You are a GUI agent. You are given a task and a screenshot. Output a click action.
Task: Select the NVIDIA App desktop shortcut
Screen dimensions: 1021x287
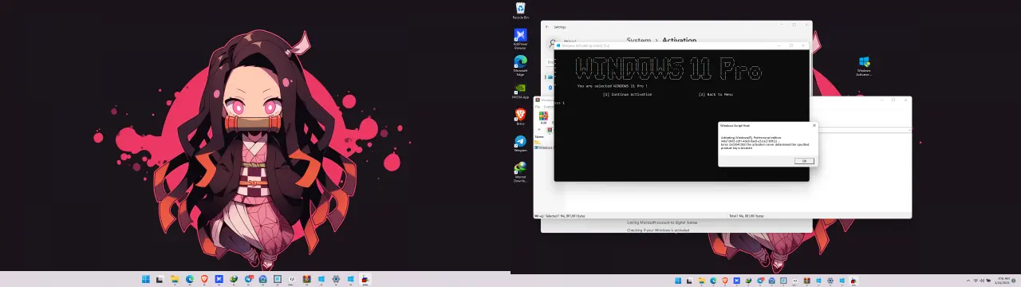(520, 91)
